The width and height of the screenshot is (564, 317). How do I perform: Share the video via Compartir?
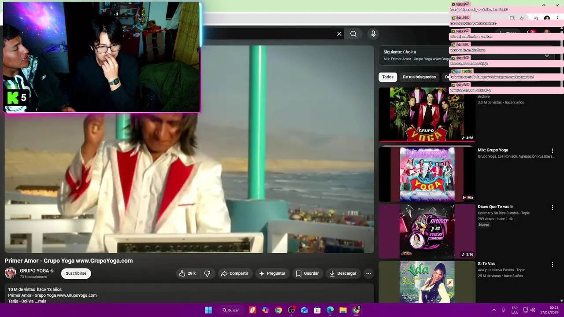tap(235, 273)
